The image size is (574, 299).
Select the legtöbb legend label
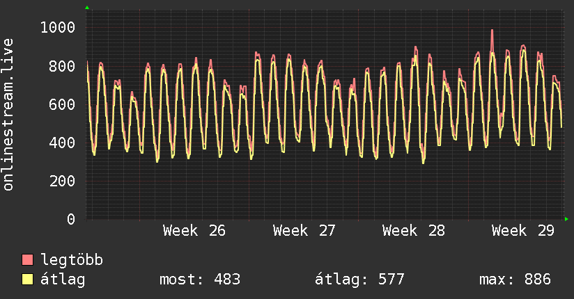pos(72,260)
